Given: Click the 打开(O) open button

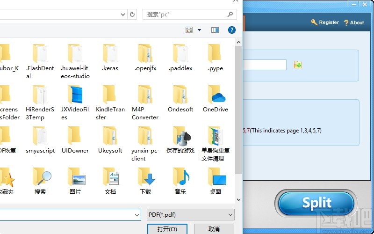Looking at the screenshot, I should (x=167, y=229).
